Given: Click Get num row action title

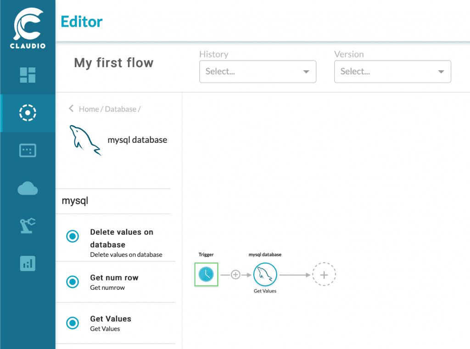Looking at the screenshot, I should (x=114, y=278).
